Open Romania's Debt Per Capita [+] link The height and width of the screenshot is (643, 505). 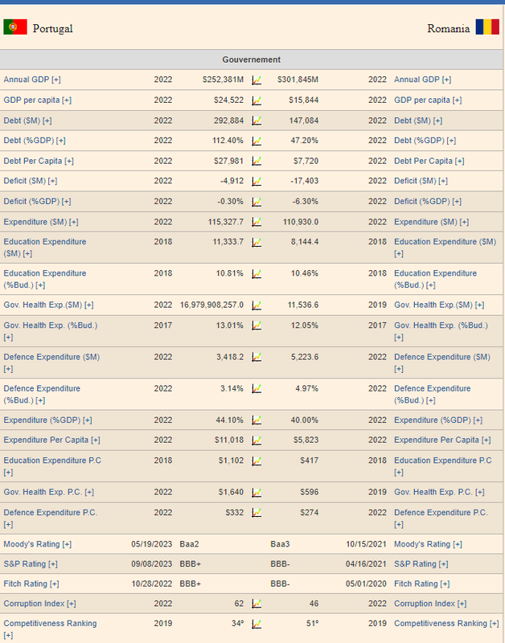coord(429,161)
